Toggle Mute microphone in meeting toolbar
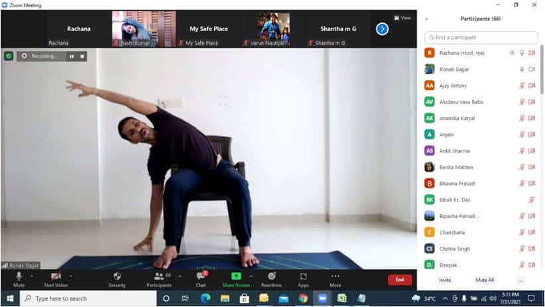 point(19,278)
